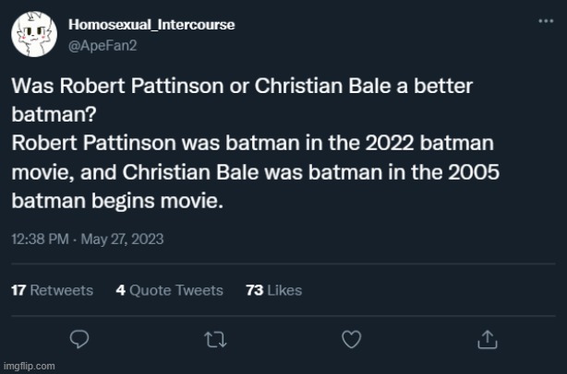Click the 12:38 PM timestamp
Screen dimensions: 567x374
[42, 239]
